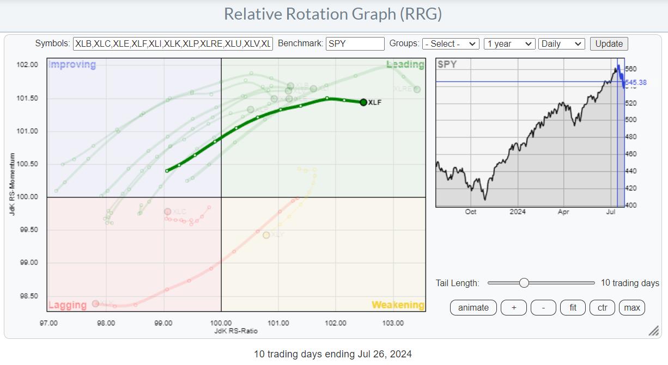Select the faded XLC point in Lagging quadrant
Image resolution: width=668 pixels, height=365 pixels.
168,212
